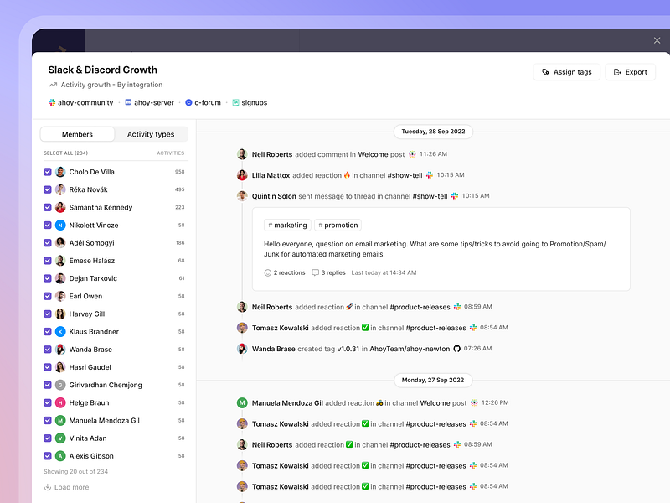670x503 pixels.
Task: Switch to the Activity types tab
Action: 151,134
